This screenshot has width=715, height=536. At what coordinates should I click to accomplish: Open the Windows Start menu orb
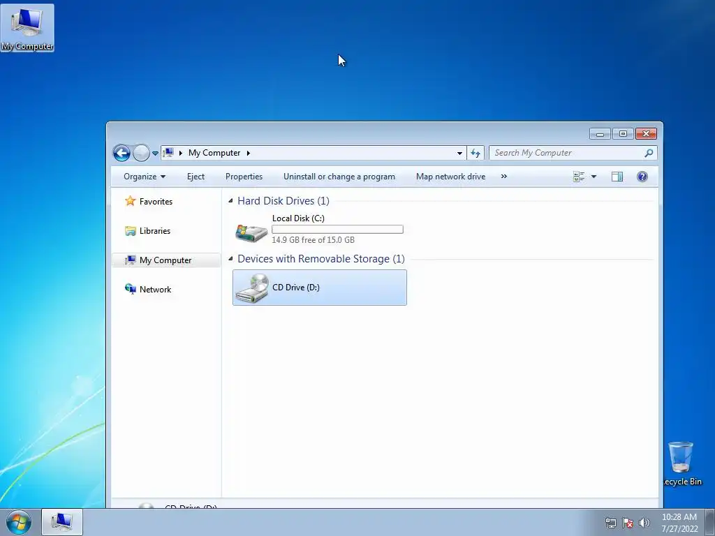[x=18, y=522]
